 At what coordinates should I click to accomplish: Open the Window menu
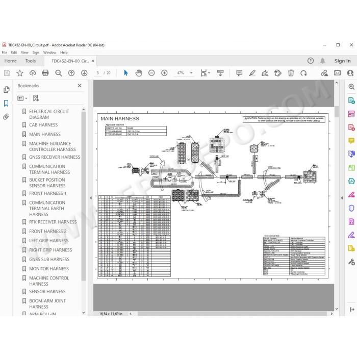point(49,53)
